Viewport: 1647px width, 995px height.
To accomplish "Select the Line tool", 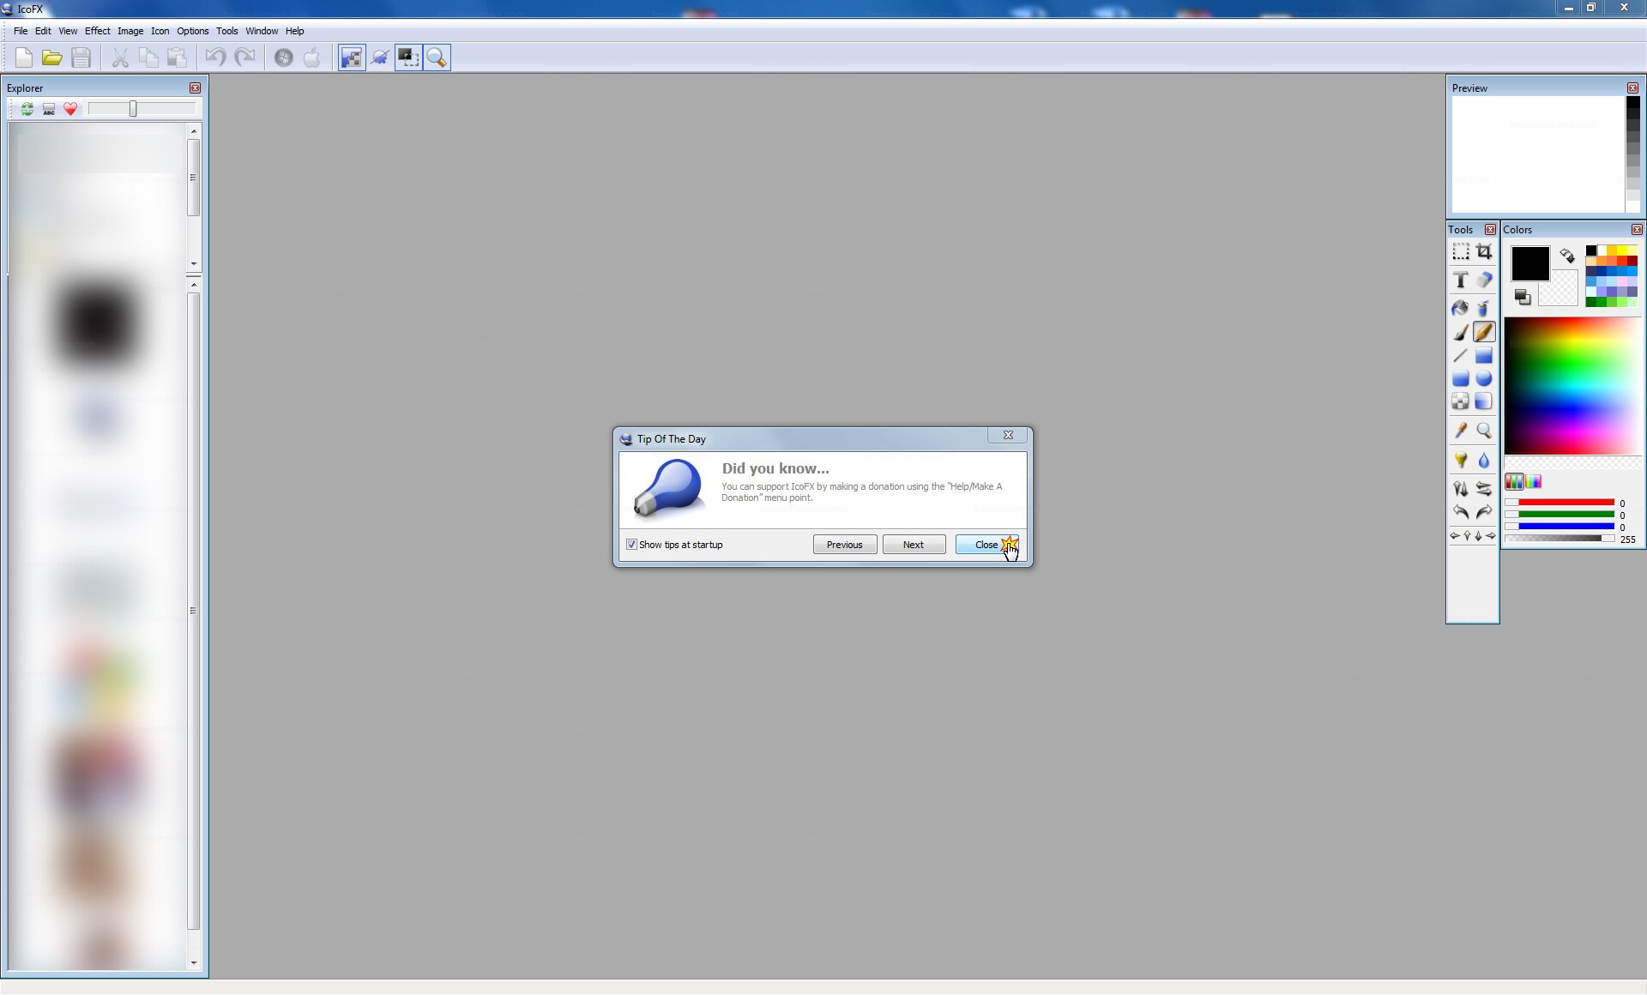I will 1461,355.
